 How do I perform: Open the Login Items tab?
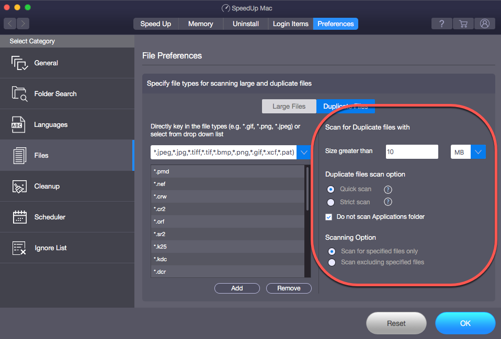pyautogui.click(x=291, y=24)
